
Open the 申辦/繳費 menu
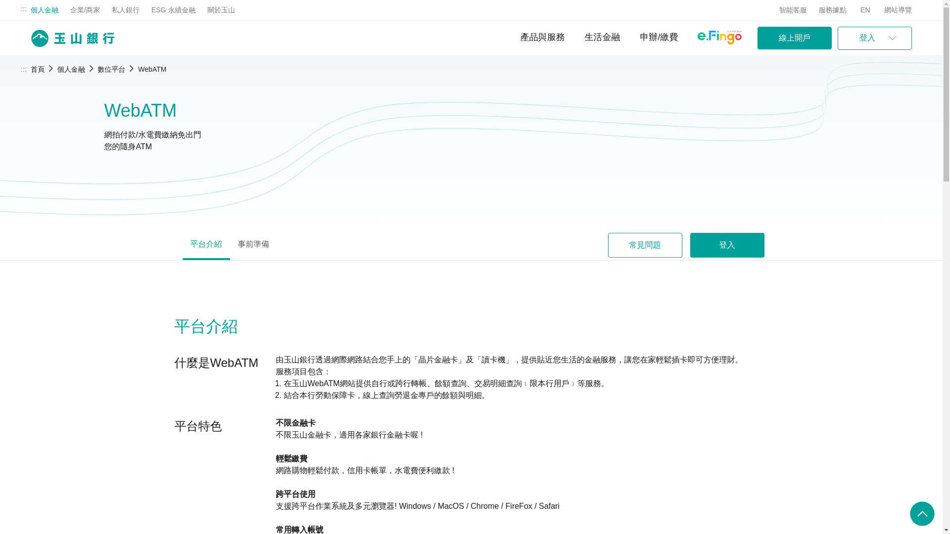659,37
